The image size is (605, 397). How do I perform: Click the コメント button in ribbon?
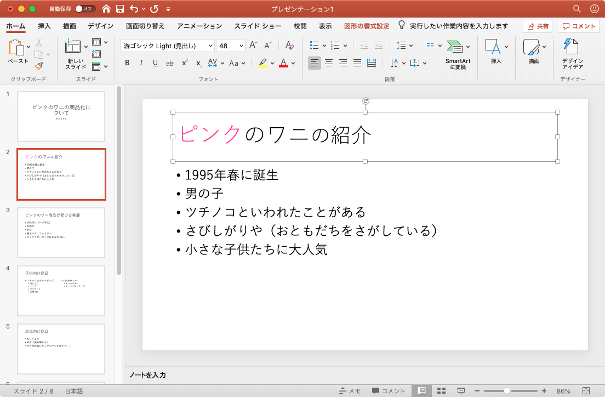tap(579, 26)
